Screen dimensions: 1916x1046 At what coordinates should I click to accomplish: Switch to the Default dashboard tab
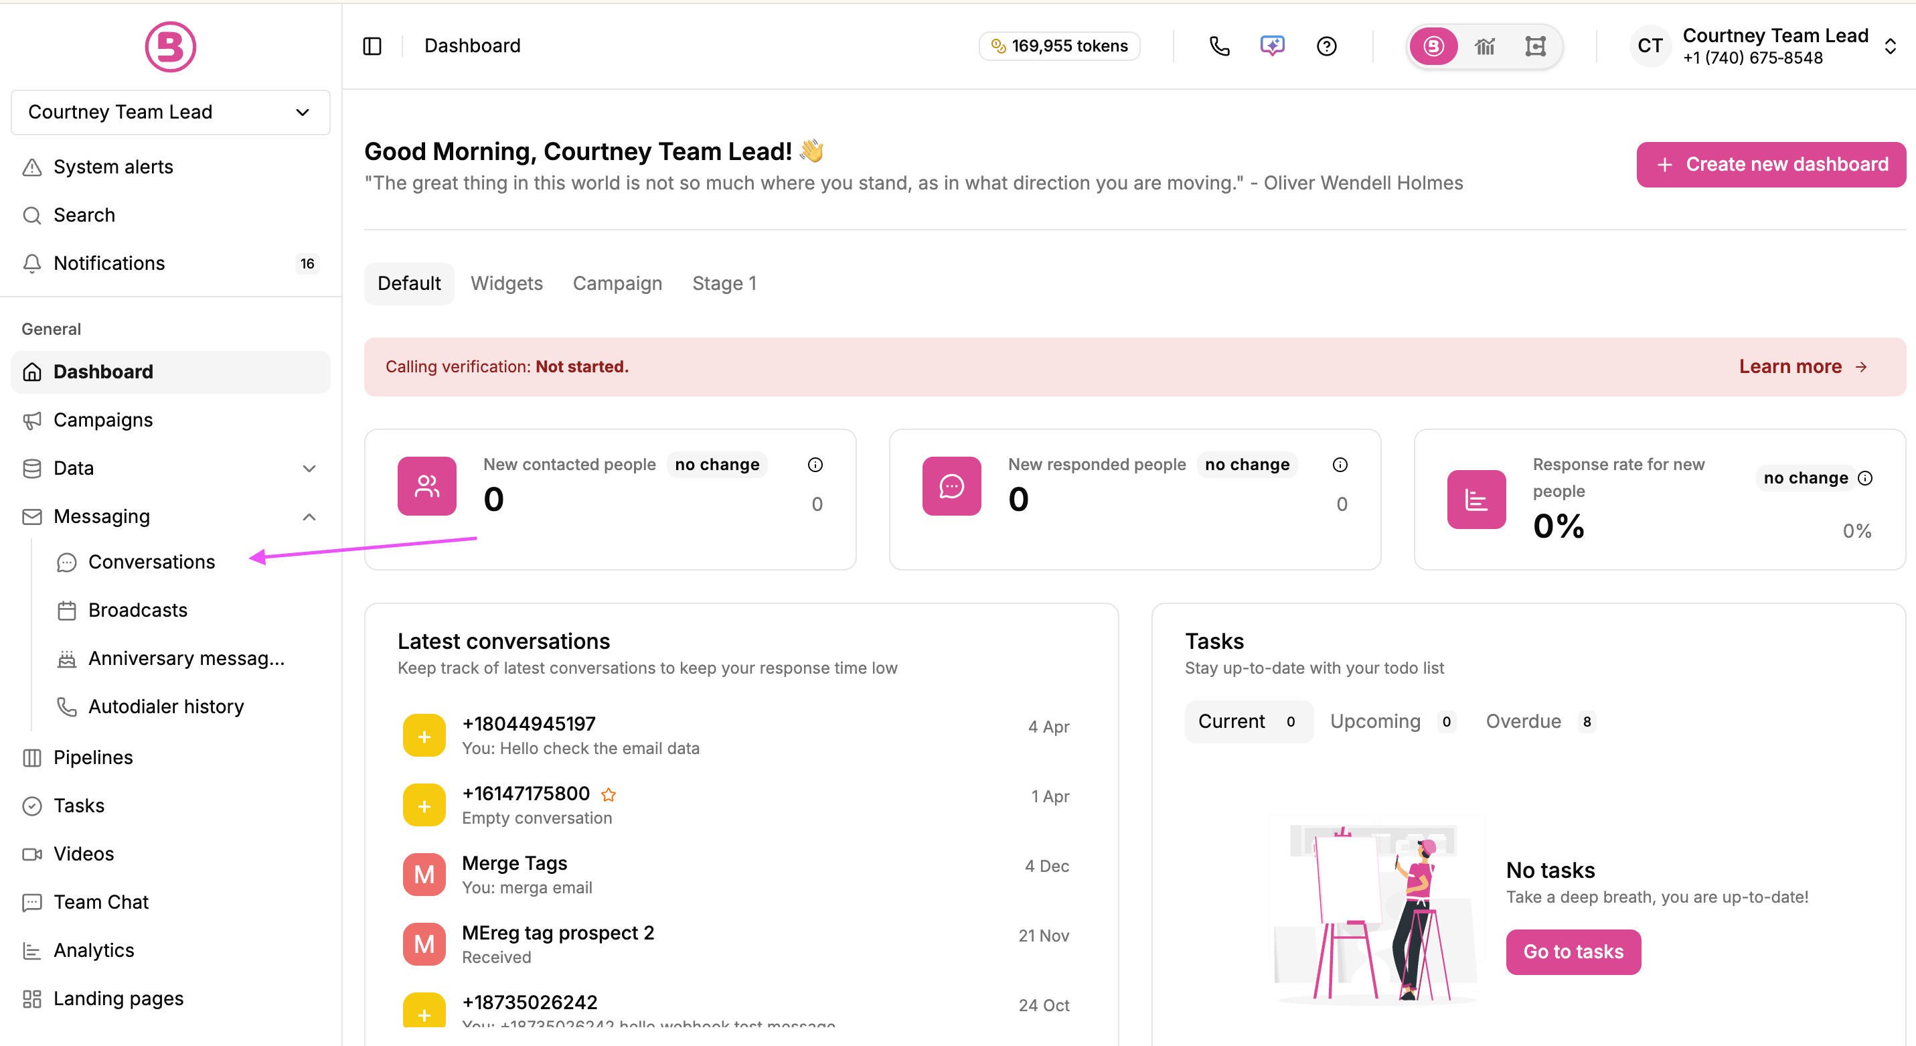click(x=409, y=284)
